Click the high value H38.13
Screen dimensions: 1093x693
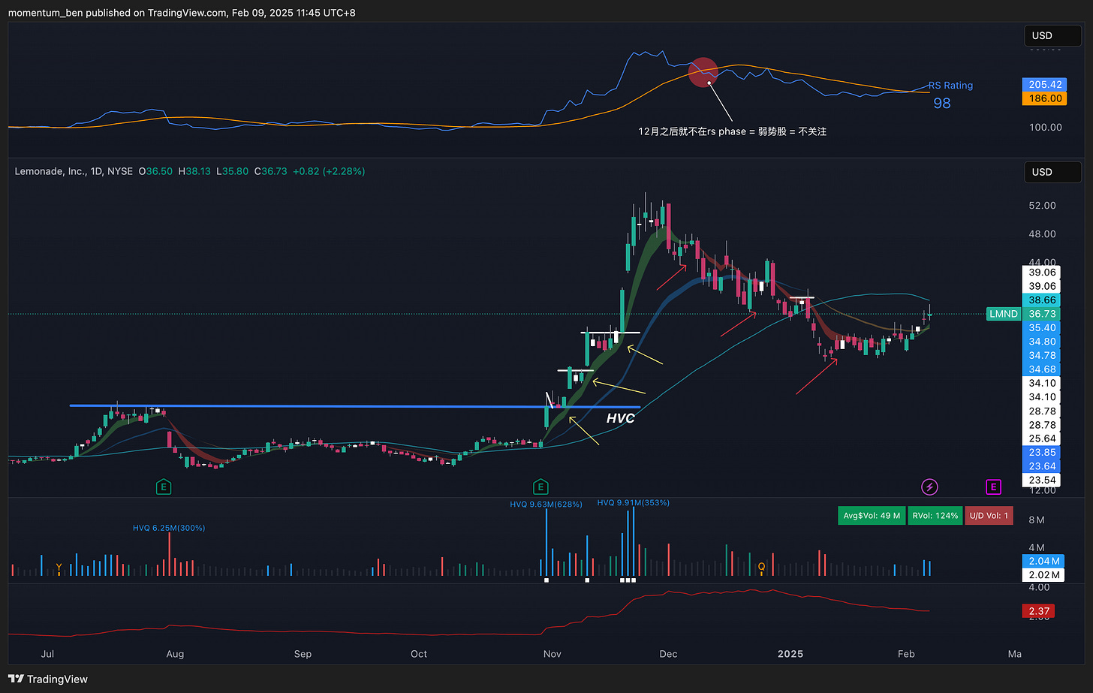point(194,171)
